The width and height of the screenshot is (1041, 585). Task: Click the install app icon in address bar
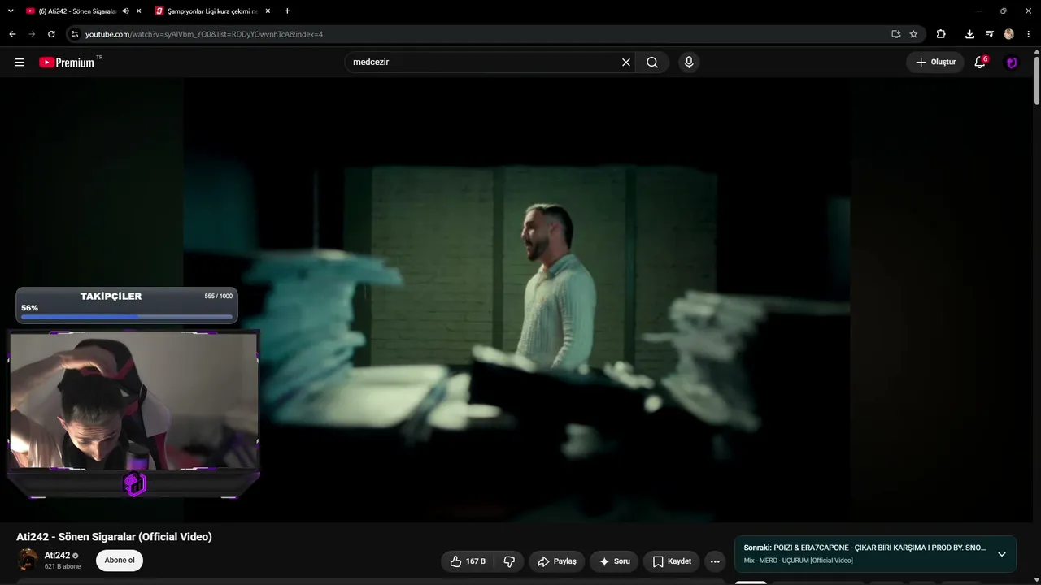(x=895, y=34)
